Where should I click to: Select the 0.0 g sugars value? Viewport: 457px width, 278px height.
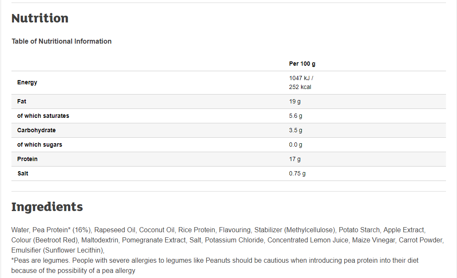click(x=296, y=145)
